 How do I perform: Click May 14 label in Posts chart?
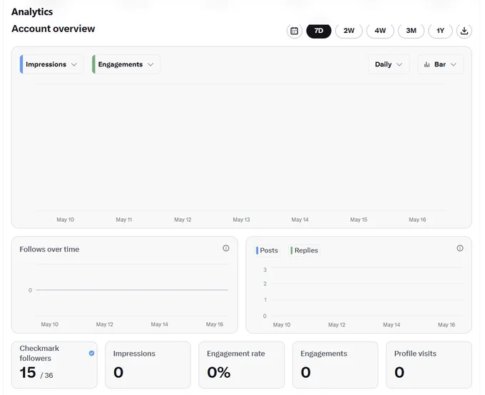tap(392, 325)
